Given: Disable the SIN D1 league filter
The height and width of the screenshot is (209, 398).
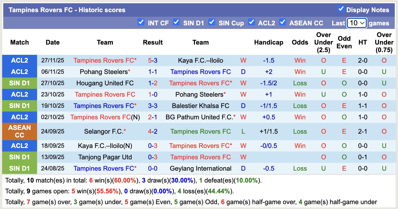Looking at the screenshot, I should pos(176,22).
